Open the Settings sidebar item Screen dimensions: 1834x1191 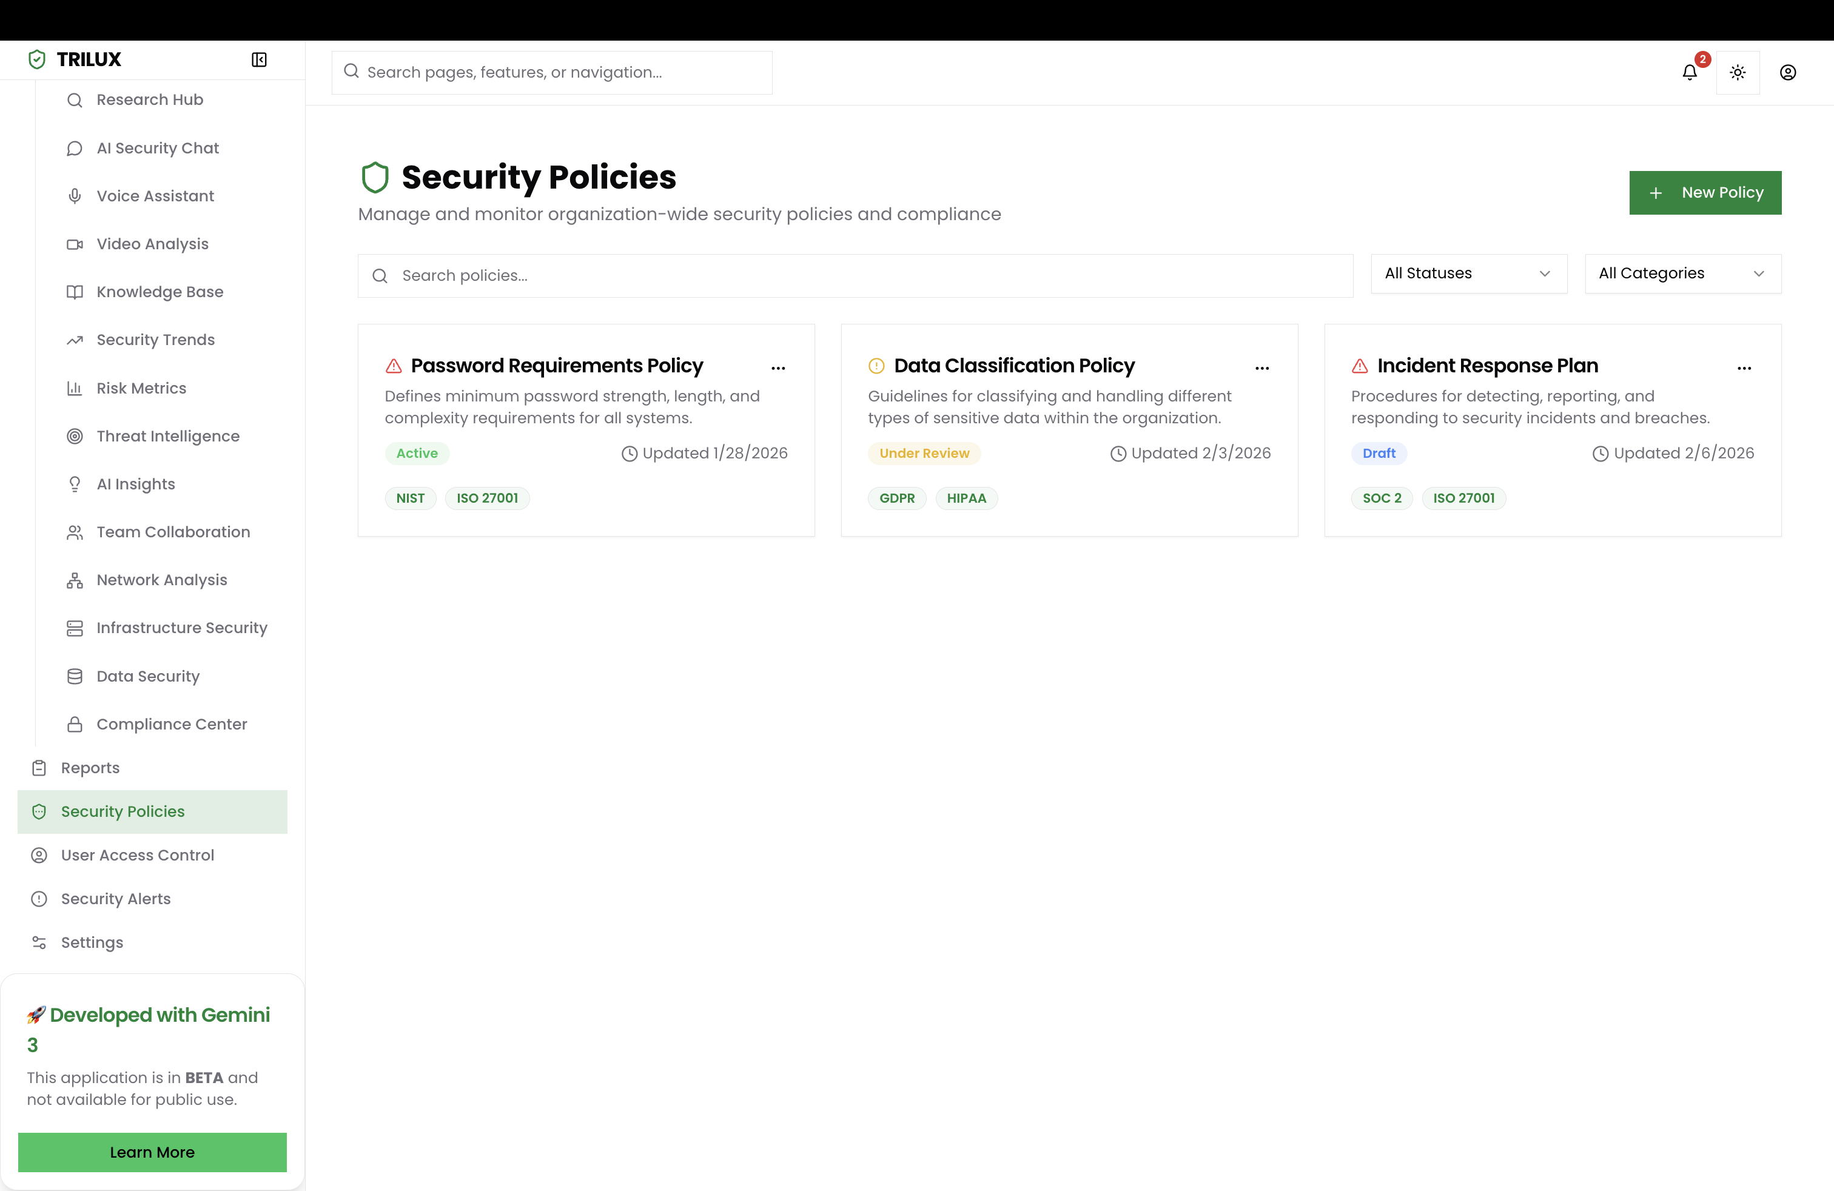pos(92,942)
